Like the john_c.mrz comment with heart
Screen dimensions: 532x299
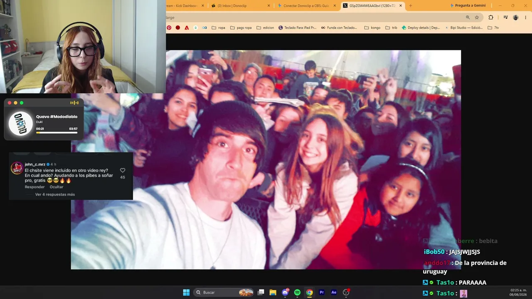pos(123,170)
